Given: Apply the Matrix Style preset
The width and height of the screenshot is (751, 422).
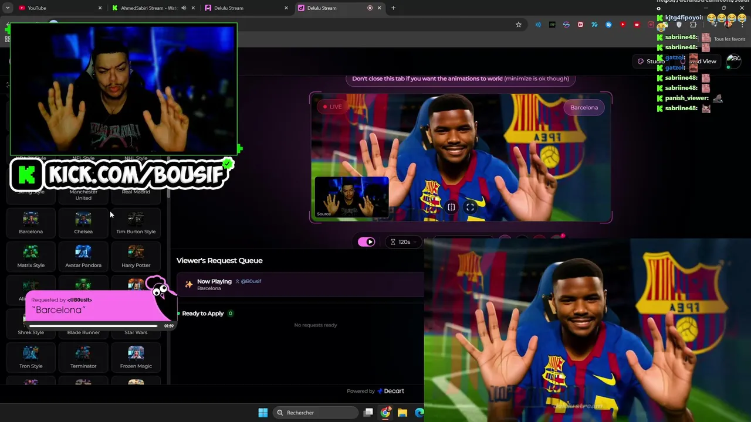Looking at the screenshot, I should 31,257.
